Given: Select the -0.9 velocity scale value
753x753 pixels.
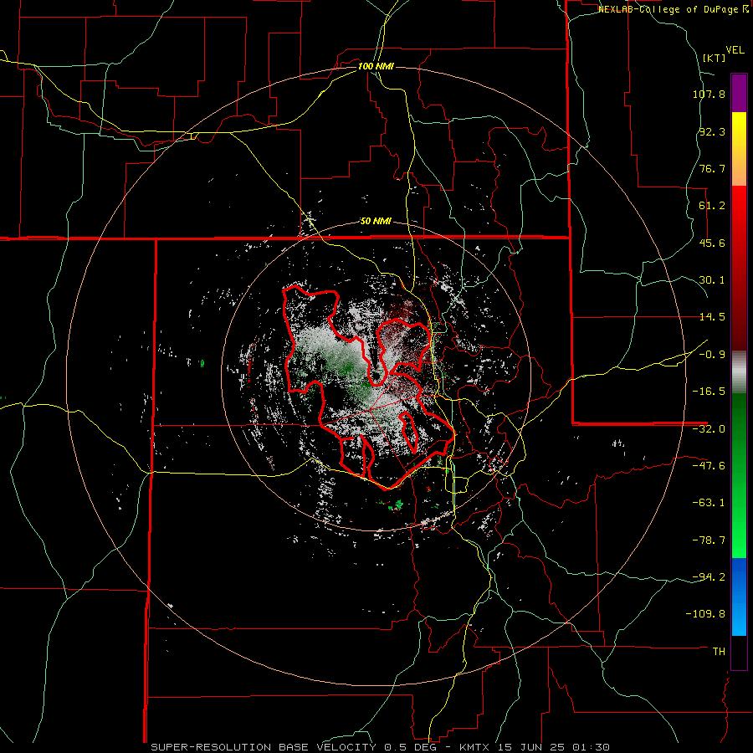Looking at the screenshot, I should point(712,355).
